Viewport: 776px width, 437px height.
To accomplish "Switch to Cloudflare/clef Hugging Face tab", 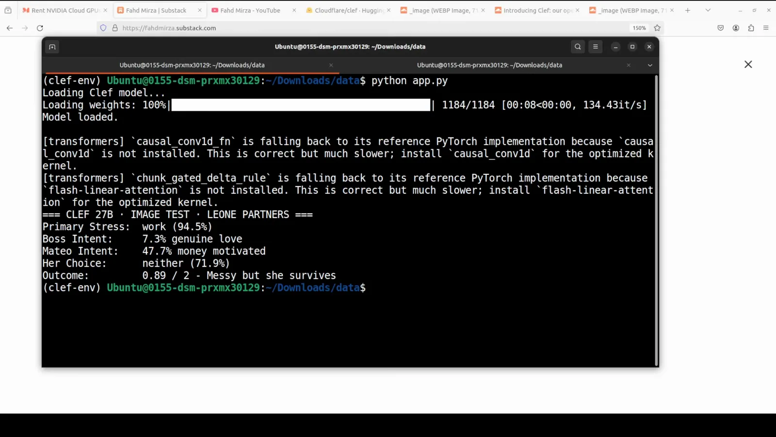I will pos(348,10).
